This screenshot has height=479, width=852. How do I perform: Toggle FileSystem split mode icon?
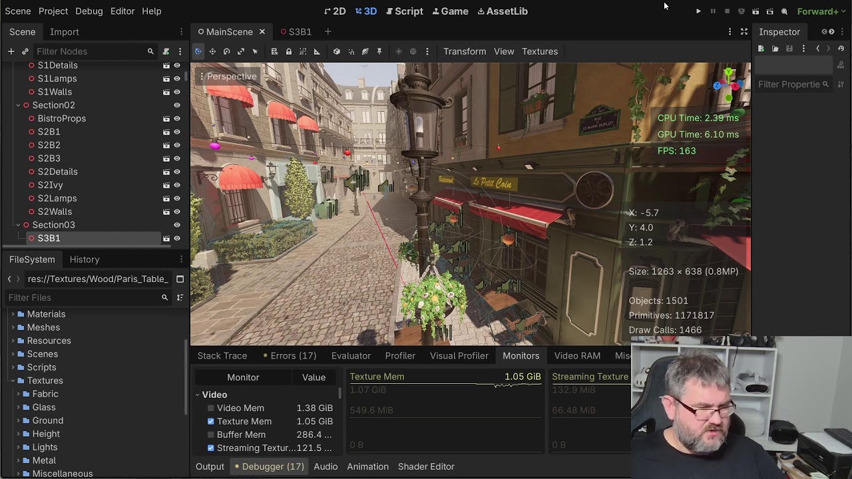tap(180, 279)
